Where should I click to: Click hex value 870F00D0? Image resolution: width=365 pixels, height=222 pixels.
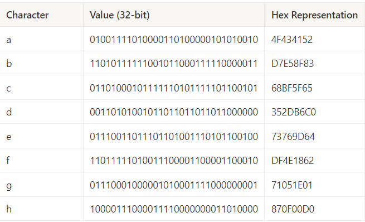click(293, 209)
